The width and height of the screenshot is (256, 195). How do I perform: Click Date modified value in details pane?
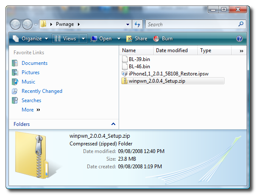141,151
